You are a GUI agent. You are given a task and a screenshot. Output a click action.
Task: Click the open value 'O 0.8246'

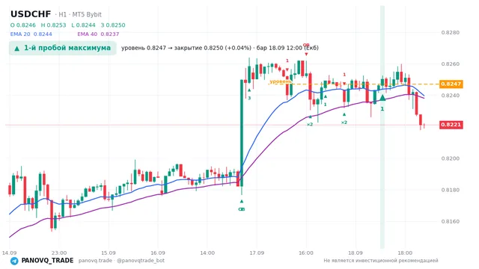(23, 25)
